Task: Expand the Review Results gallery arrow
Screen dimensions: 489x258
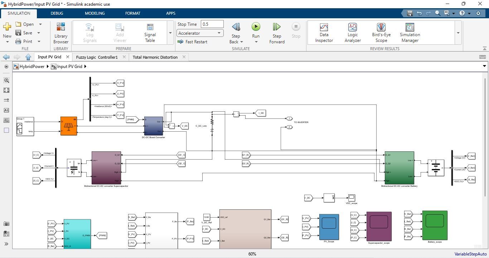Action: (458, 33)
